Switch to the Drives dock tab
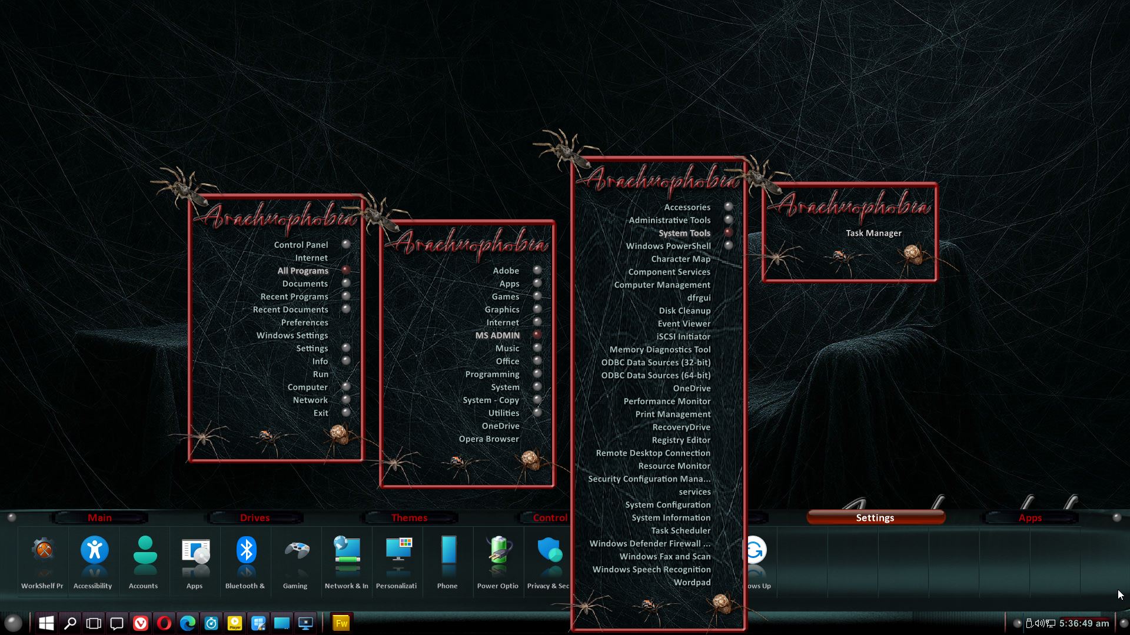The height and width of the screenshot is (635, 1130). (x=254, y=517)
